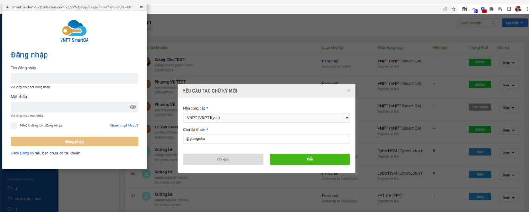Click the Tác vụ column header
The image size is (529, 212).
[x=502, y=47]
